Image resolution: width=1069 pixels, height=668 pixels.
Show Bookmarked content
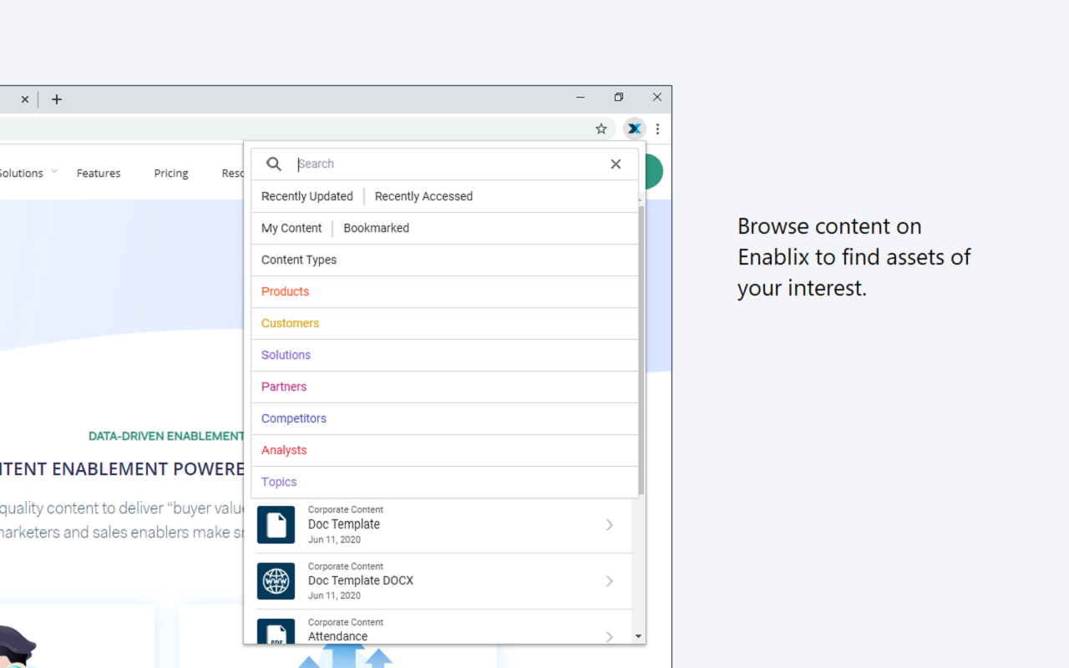[x=377, y=228]
